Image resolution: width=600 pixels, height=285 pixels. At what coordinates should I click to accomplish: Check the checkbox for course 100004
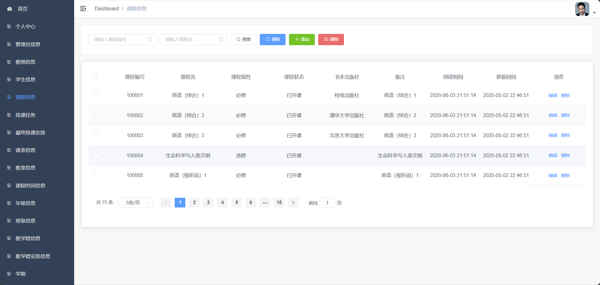click(96, 155)
